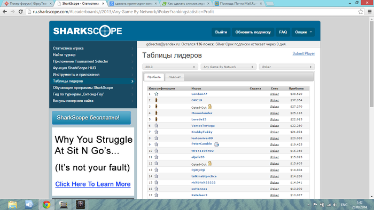Viewport: 374px width, 210px height.
Task: Click the note icon beside PeterCamble
Action: click(x=216, y=144)
